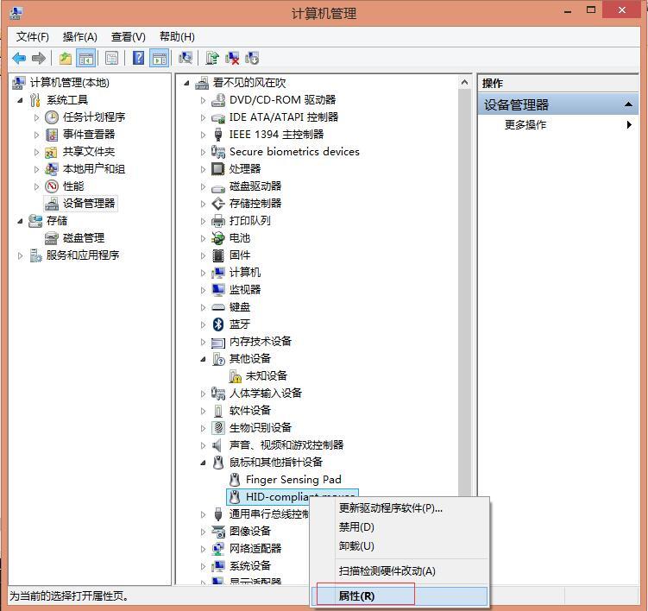Choose 属性(R) from the context menu

(x=357, y=596)
